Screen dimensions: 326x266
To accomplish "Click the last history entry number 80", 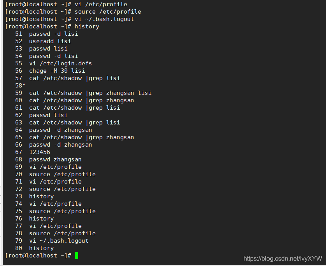I will (19, 248).
